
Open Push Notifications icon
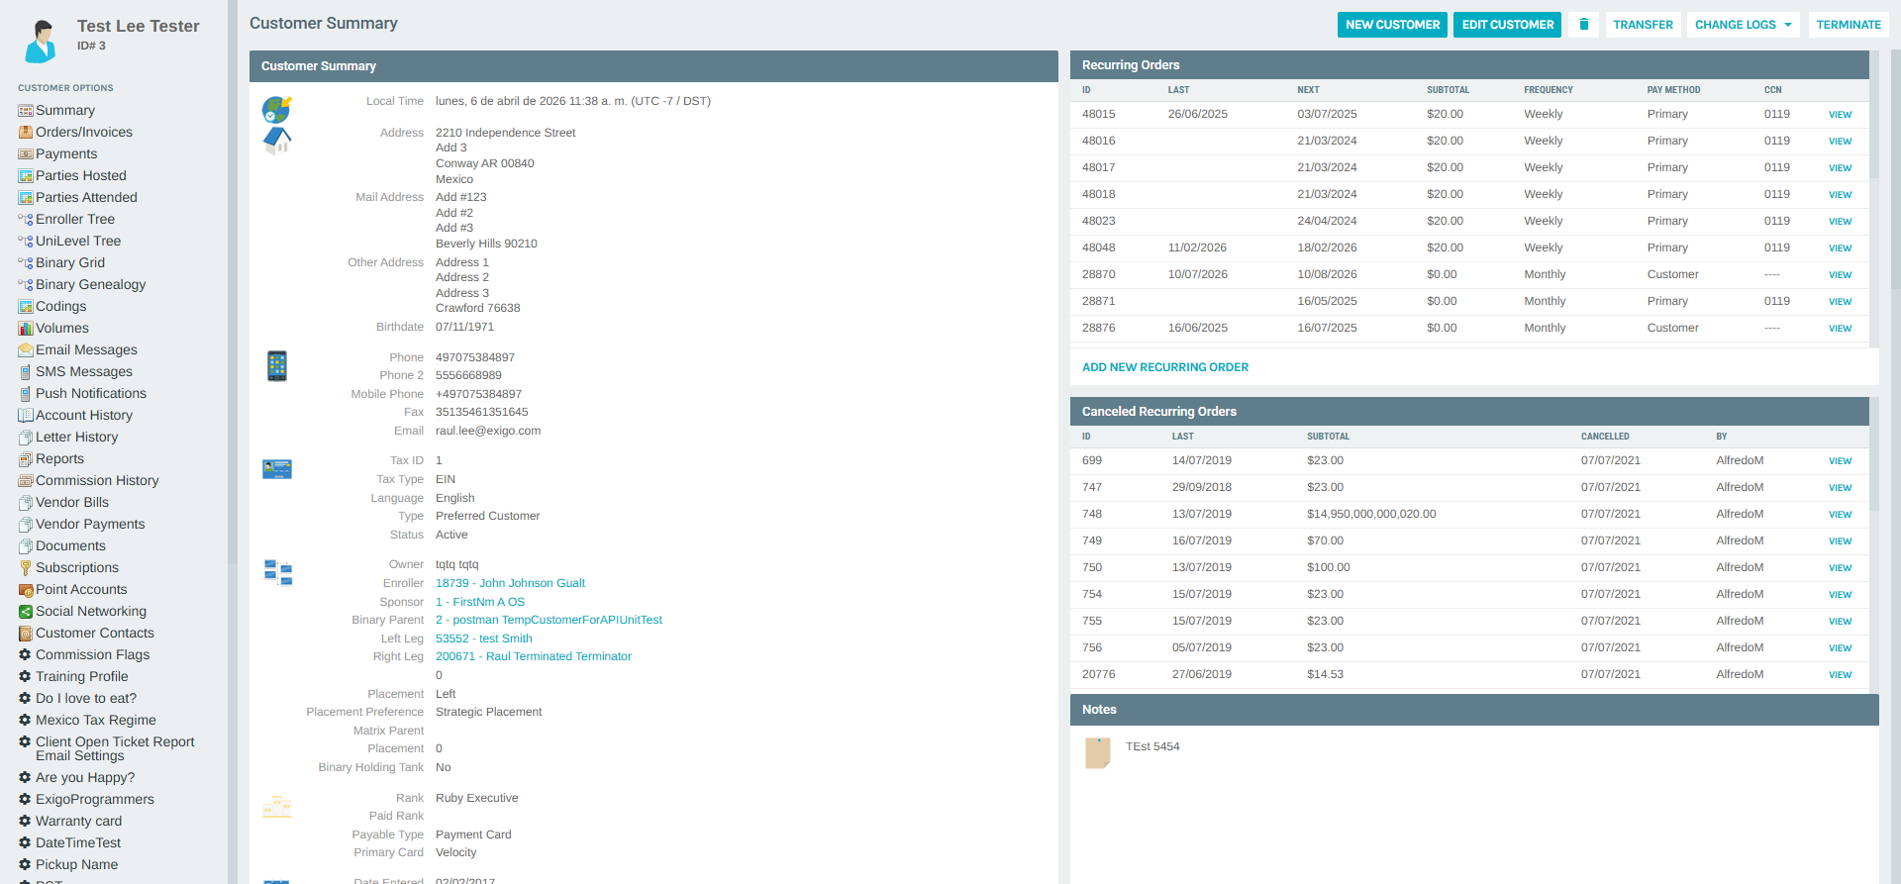tap(26, 394)
